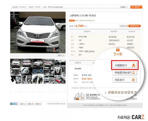Select the 비교정보 comparison info tab

(x=132, y=31)
